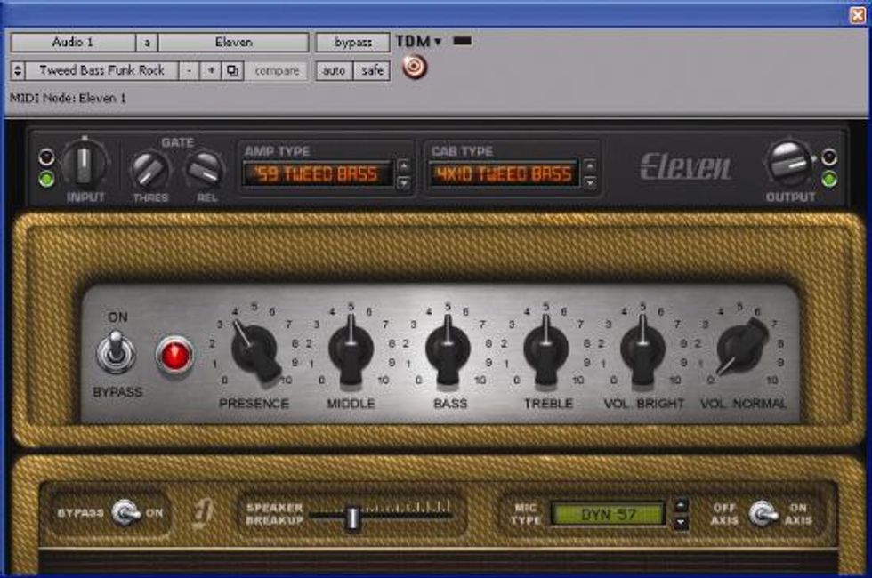Screen dimensions: 872x578
Task: Click the Output level knob
Action: pyautogui.click(x=788, y=164)
